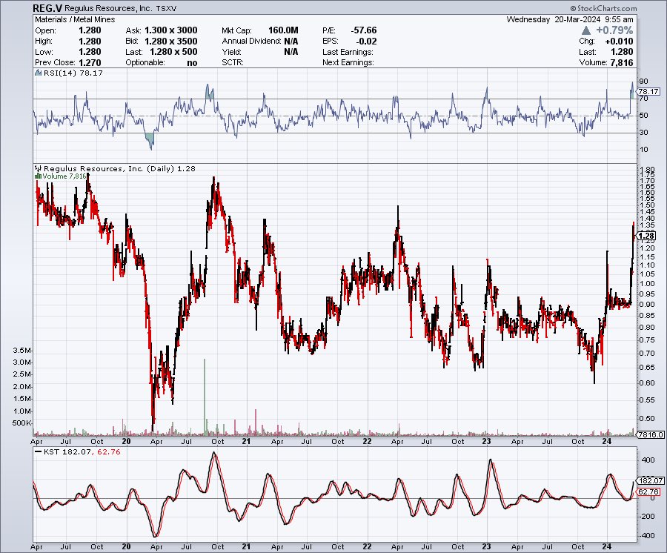Click the EPS value -0.02
Screen dimensions: 667x553
point(366,42)
